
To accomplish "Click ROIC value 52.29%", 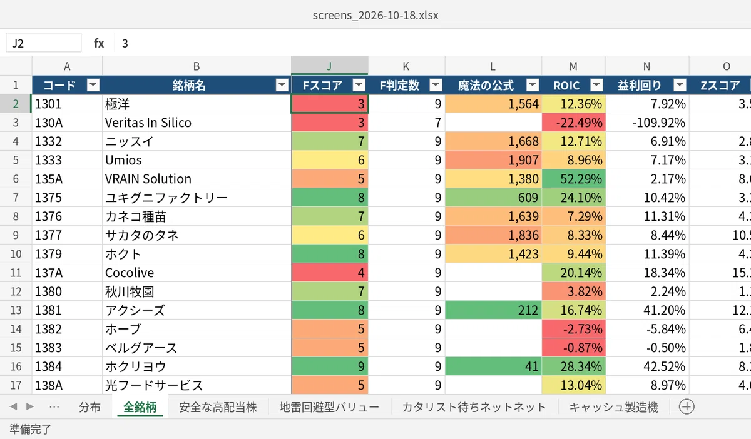I will 573,179.
